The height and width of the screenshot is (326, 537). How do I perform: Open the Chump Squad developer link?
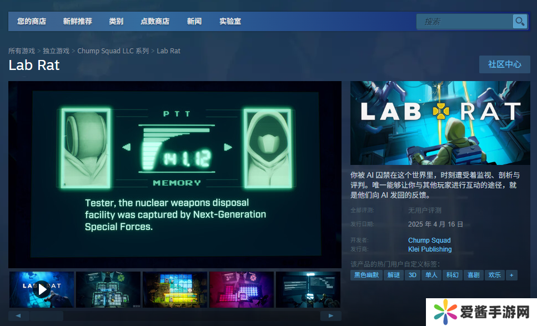pyautogui.click(x=429, y=240)
